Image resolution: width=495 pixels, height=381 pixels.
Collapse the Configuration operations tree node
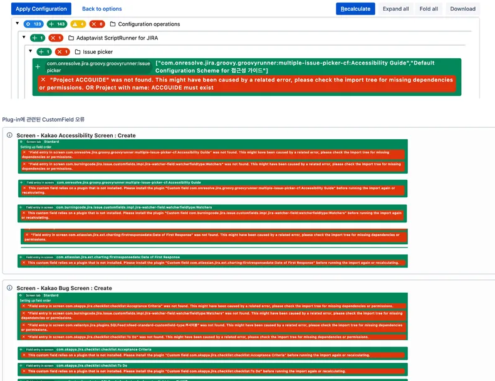pyautogui.click(x=18, y=23)
